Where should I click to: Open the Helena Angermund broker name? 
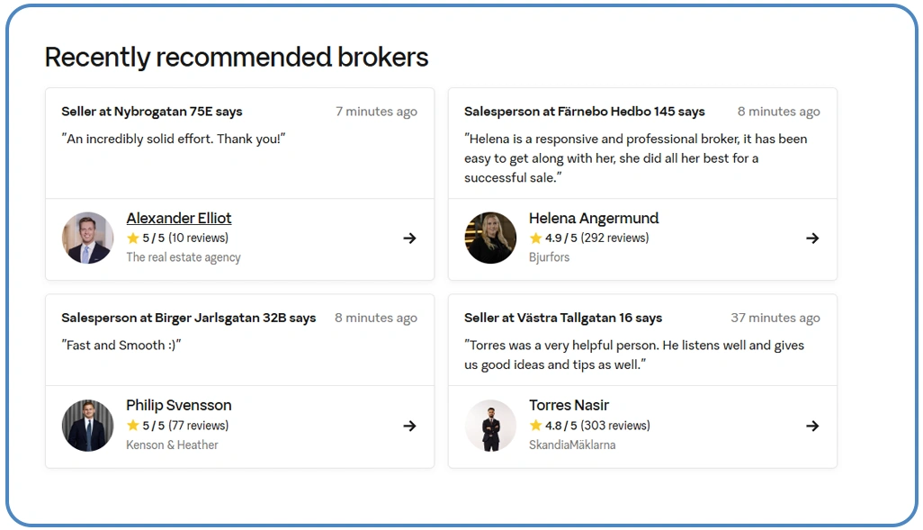(x=594, y=219)
